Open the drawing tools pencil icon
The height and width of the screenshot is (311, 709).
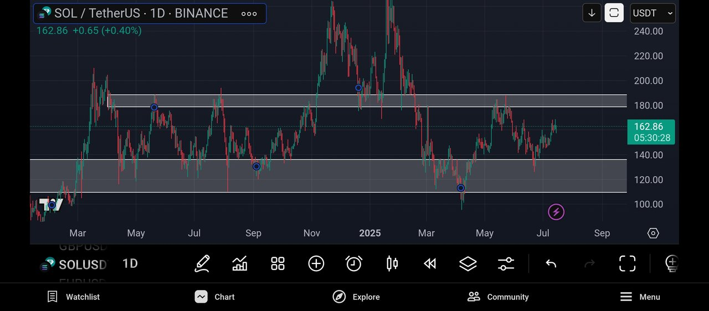pyautogui.click(x=202, y=263)
